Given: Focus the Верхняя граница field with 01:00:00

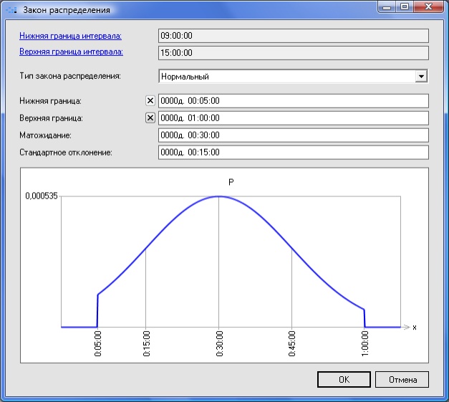Looking at the screenshot, I should [x=292, y=118].
